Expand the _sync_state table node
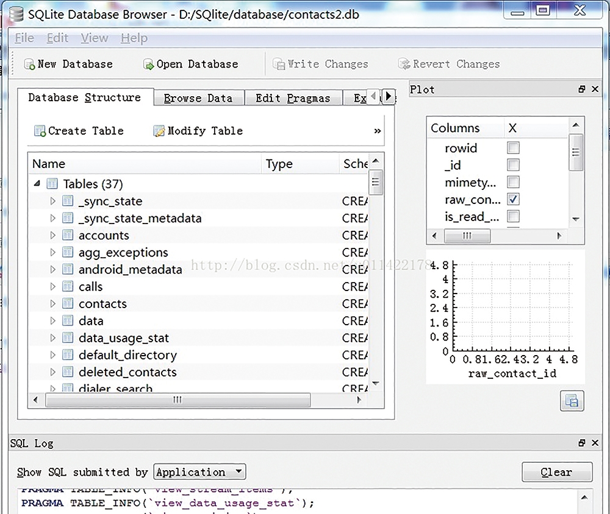Image resolution: width=610 pixels, height=514 pixels. click(53, 201)
